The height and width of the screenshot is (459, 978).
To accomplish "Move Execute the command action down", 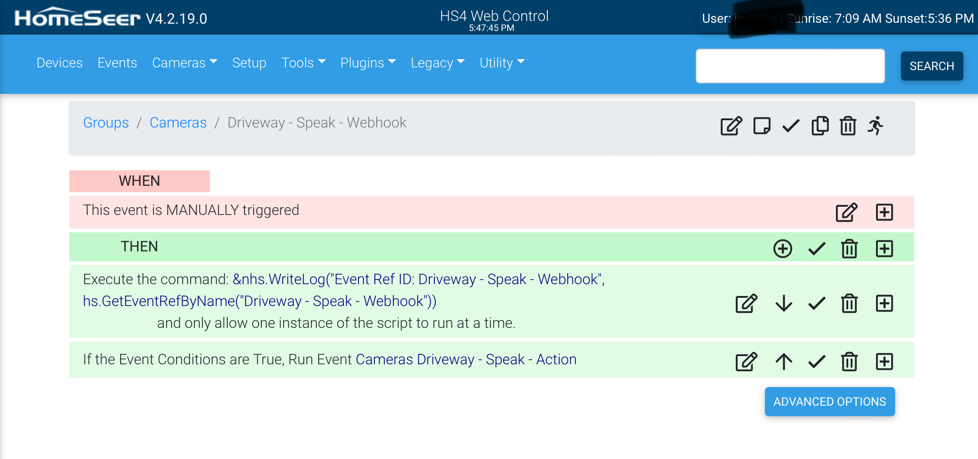I will (x=784, y=303).
